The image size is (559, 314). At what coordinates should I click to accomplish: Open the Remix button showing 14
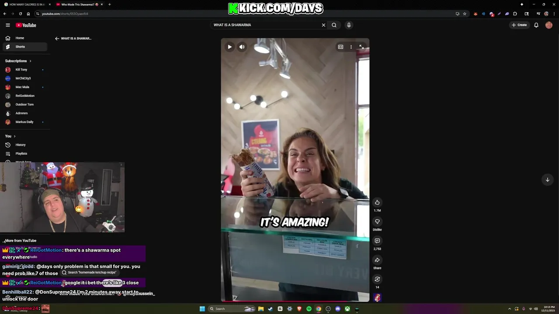[x=377, y=279]
